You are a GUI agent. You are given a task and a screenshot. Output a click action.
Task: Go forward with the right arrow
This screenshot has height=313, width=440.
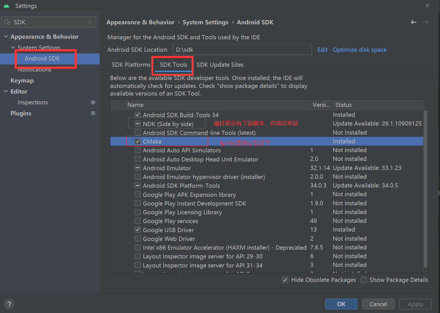426,22
